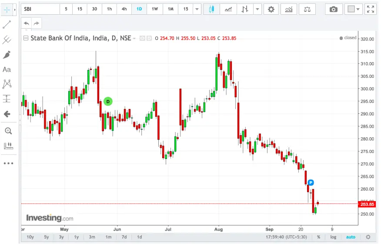Viewport: 381px width, 245px height.
Task: Select the 4h interval
Action: [x=124, y=9]
